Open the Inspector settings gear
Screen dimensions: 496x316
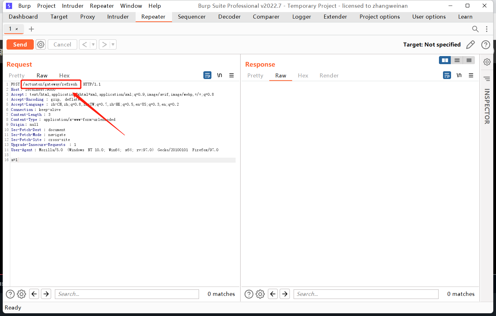point(487,62)
